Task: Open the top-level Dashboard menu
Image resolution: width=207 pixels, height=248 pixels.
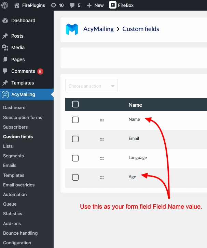Action: coord(23,21)
